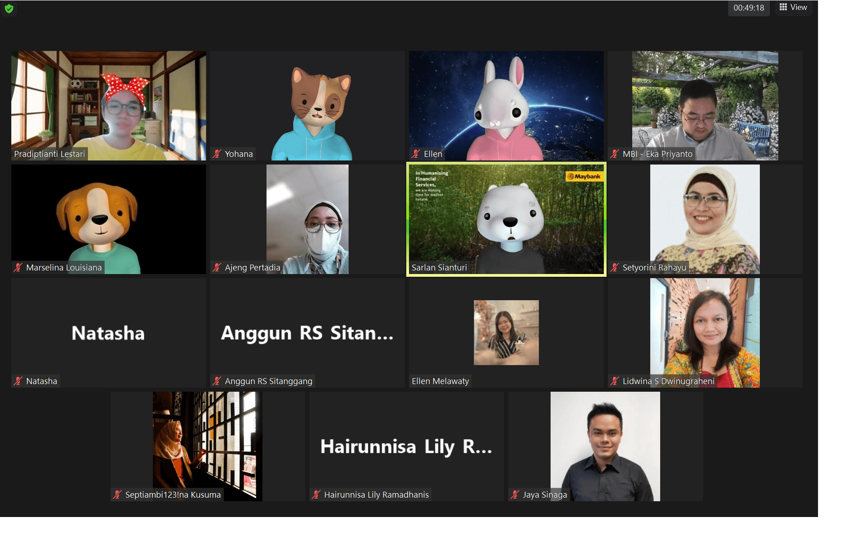864x540 pixels.
Task: Click Natasha's muted microphone icon
Action: (x=18, y=381)
